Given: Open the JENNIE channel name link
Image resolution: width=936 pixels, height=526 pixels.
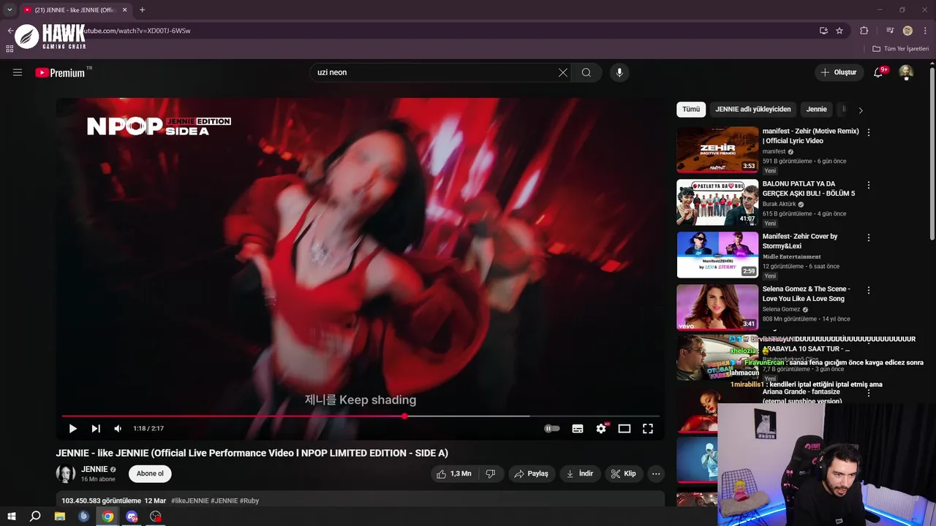Looking at the screenshot, I should click(94, 469).
